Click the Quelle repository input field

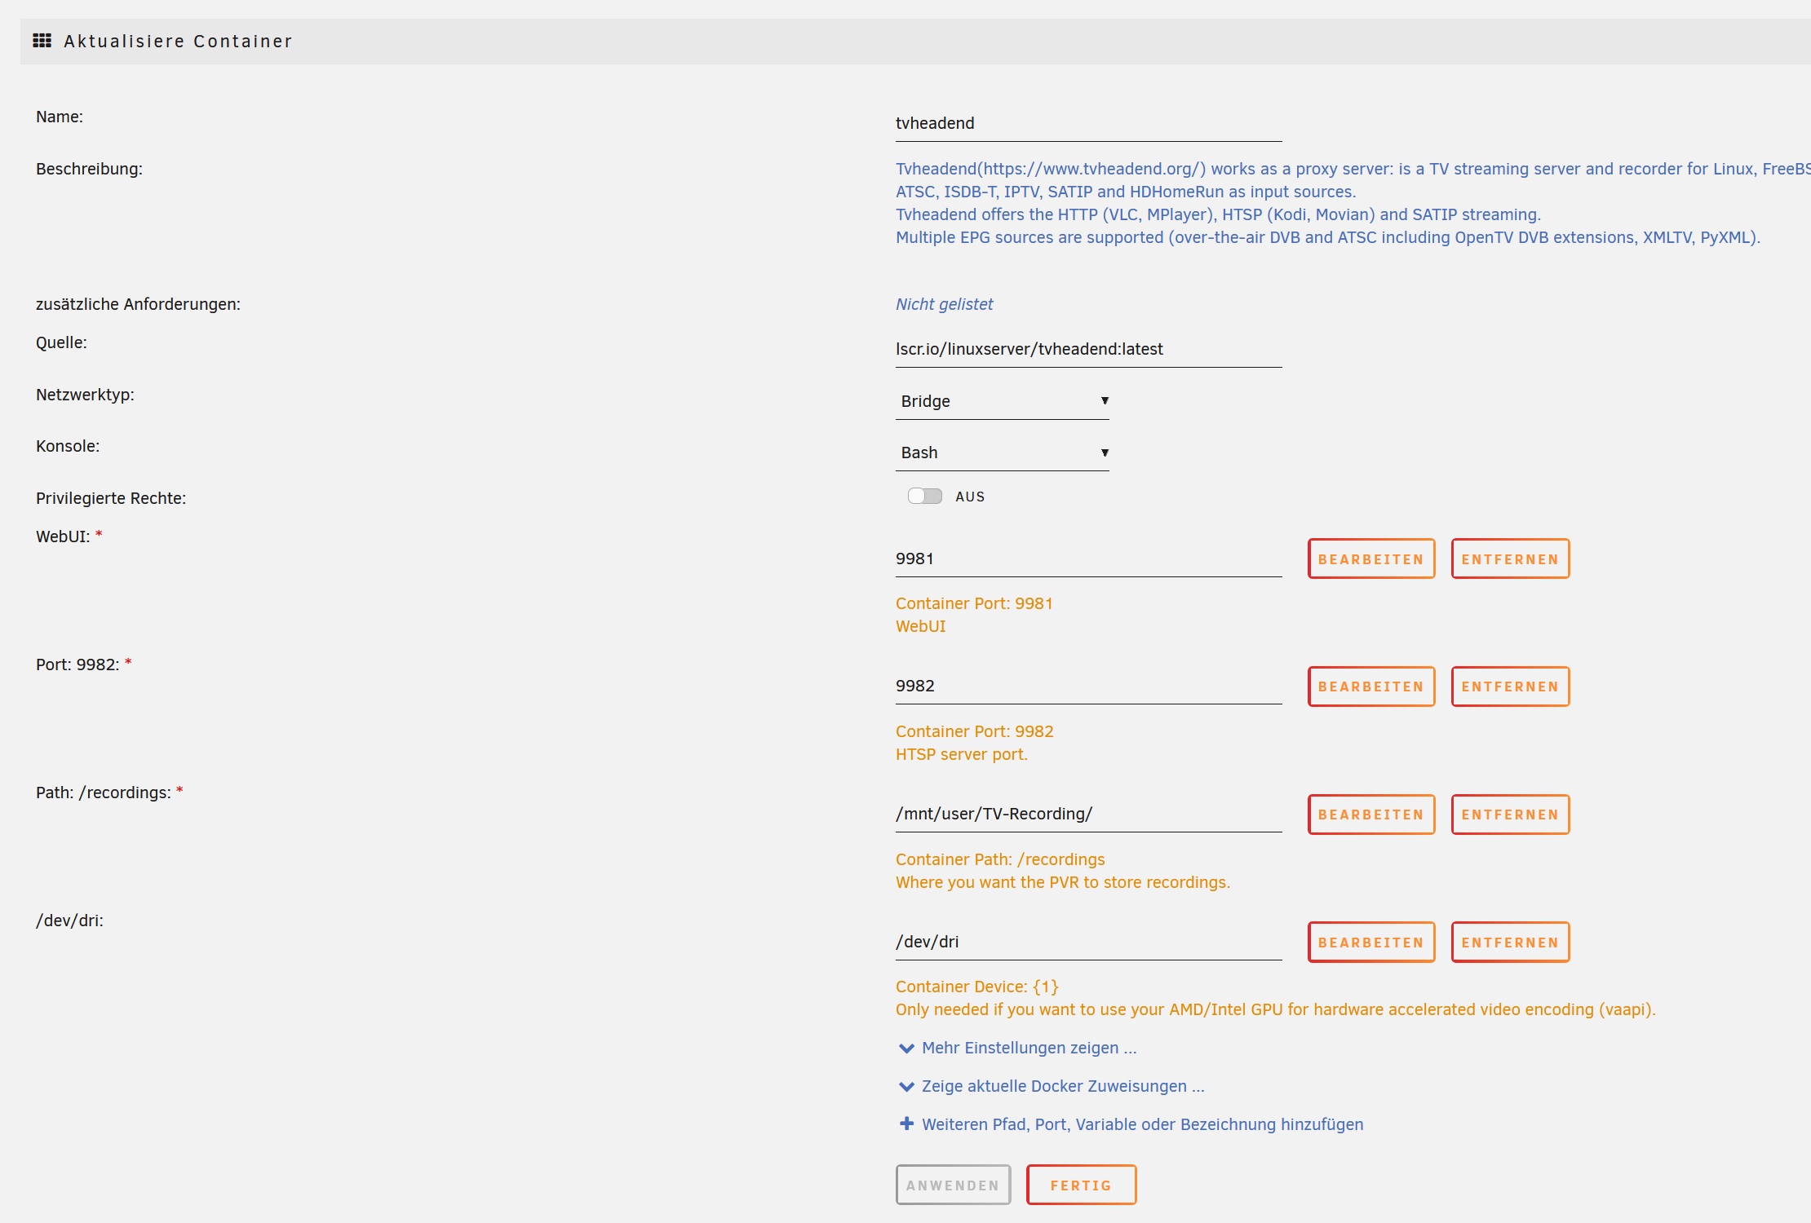(x=1088, y=349)
